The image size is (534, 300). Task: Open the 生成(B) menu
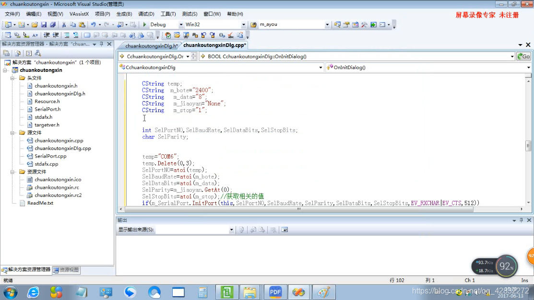pyautogui.click(x=124, y=14)
